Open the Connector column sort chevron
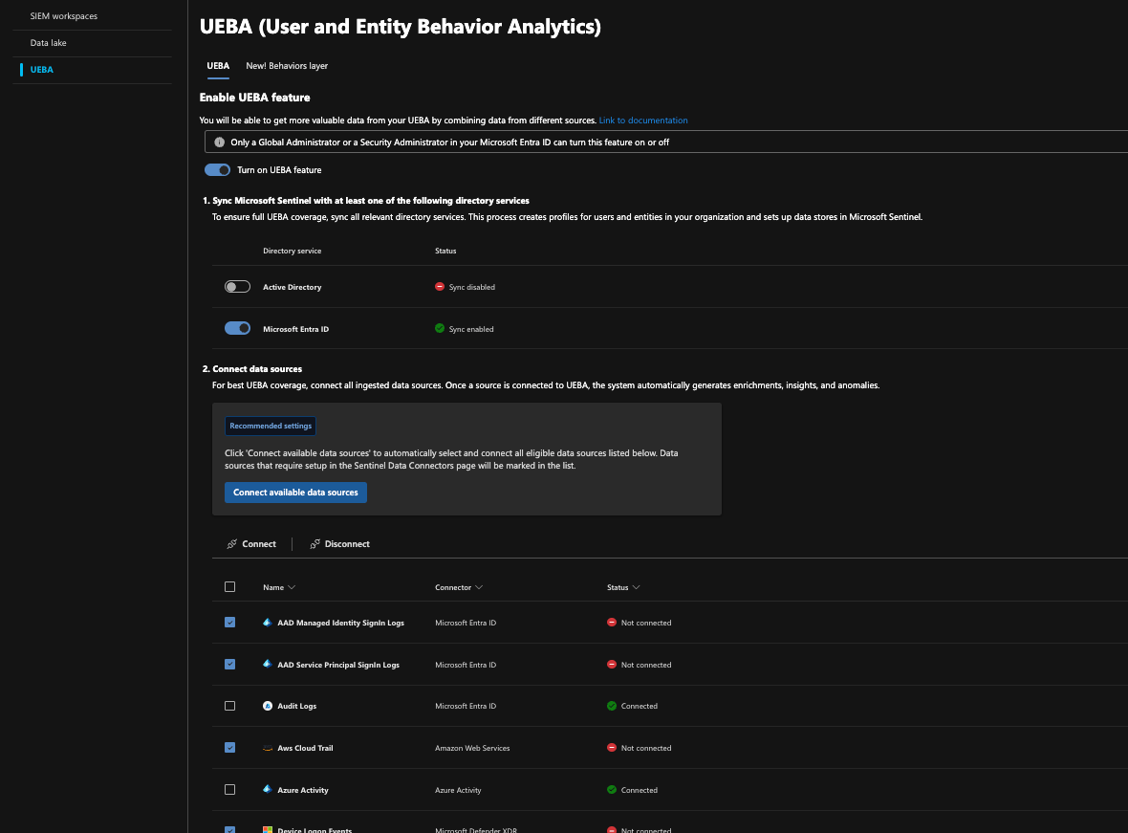The width and height of the screenshot is (1128, 833). click(x=479, y=587)
